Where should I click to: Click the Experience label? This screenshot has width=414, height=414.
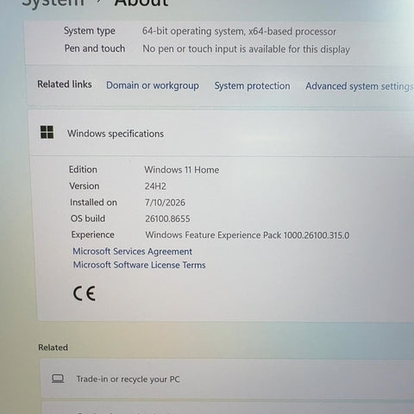[x=92, y=235]
